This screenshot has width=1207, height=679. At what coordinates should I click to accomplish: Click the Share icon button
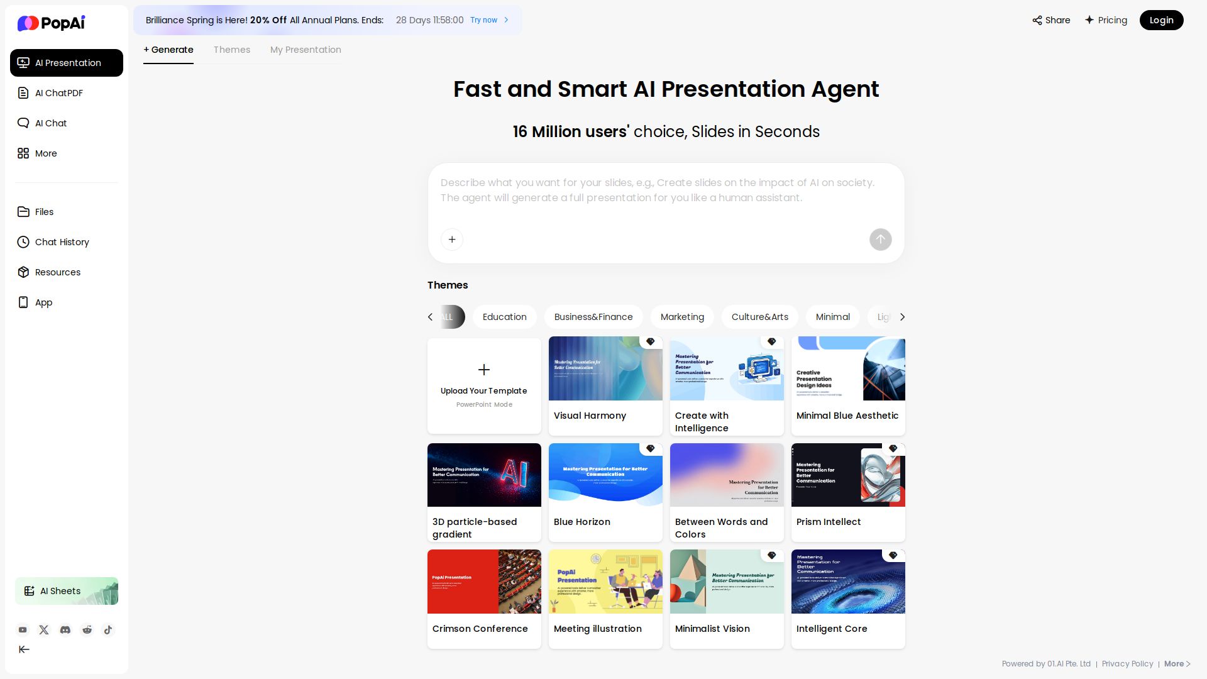[1051, 20]
